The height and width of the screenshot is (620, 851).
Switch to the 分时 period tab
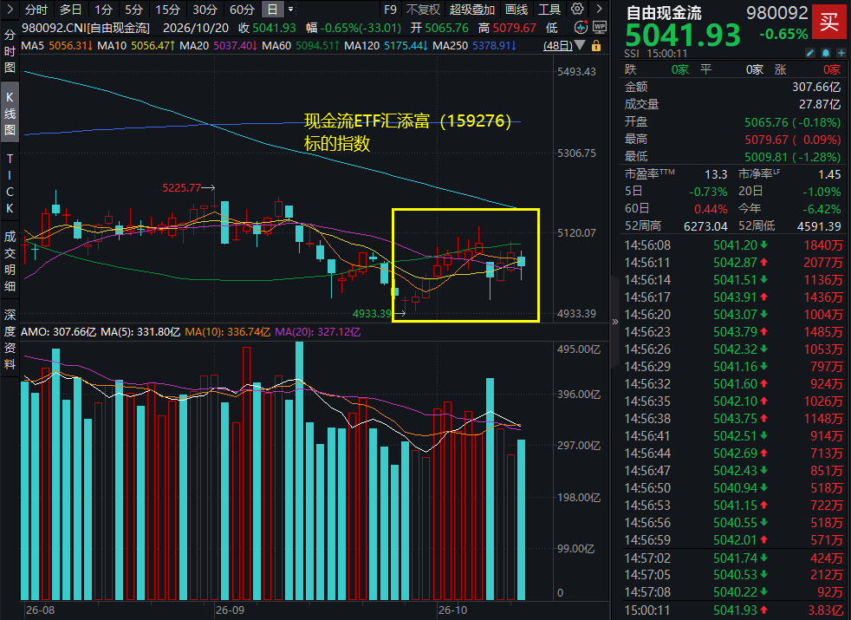(36, 10)
